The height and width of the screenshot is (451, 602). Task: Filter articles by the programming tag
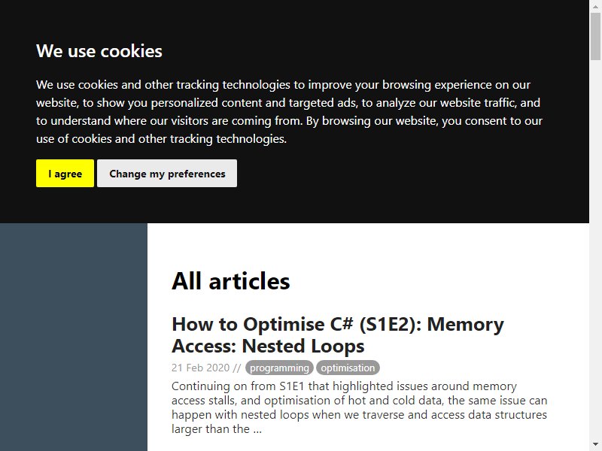coord(279,368)
